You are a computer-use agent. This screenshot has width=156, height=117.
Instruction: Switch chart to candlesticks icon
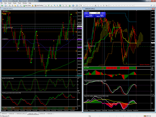pyautogui.click(x=49, y=5)
